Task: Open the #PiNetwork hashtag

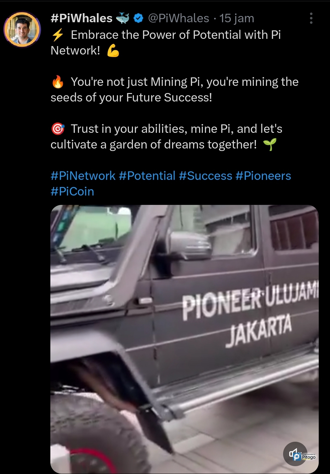Action: 83,176
